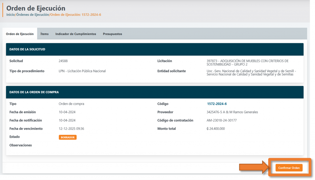Click the Fecha de vencimiento value 12-12-2025

(x=71, y=129)
